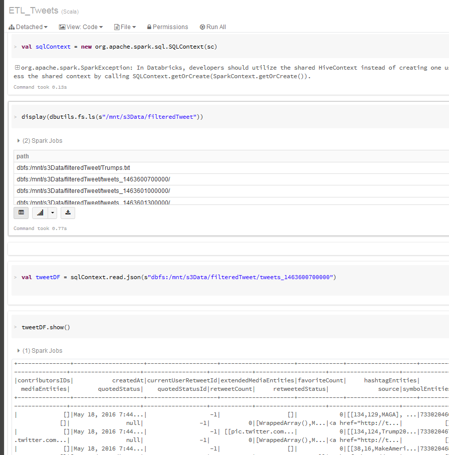Click the 'Command took 0.13s' text
Screen dimensions: 449x455
click(40, 87)
